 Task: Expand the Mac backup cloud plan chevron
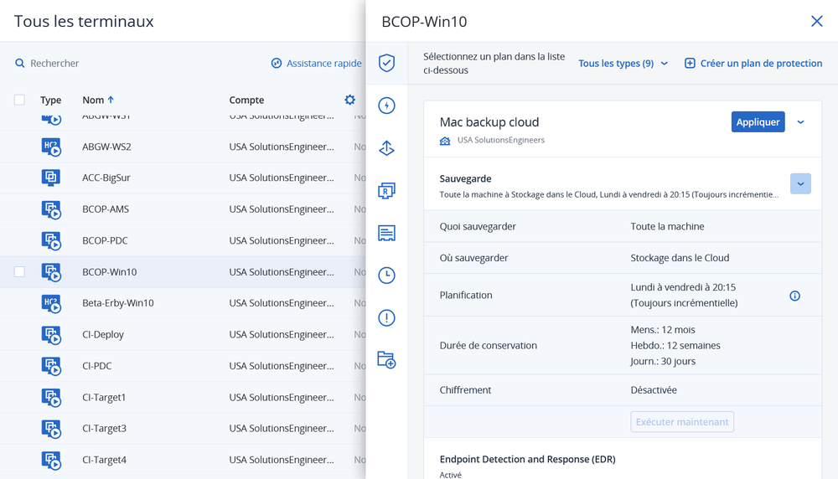(x=800, y=121)
